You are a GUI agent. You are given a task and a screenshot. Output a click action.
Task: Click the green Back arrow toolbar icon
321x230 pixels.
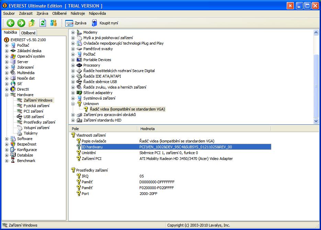point(11,23)
